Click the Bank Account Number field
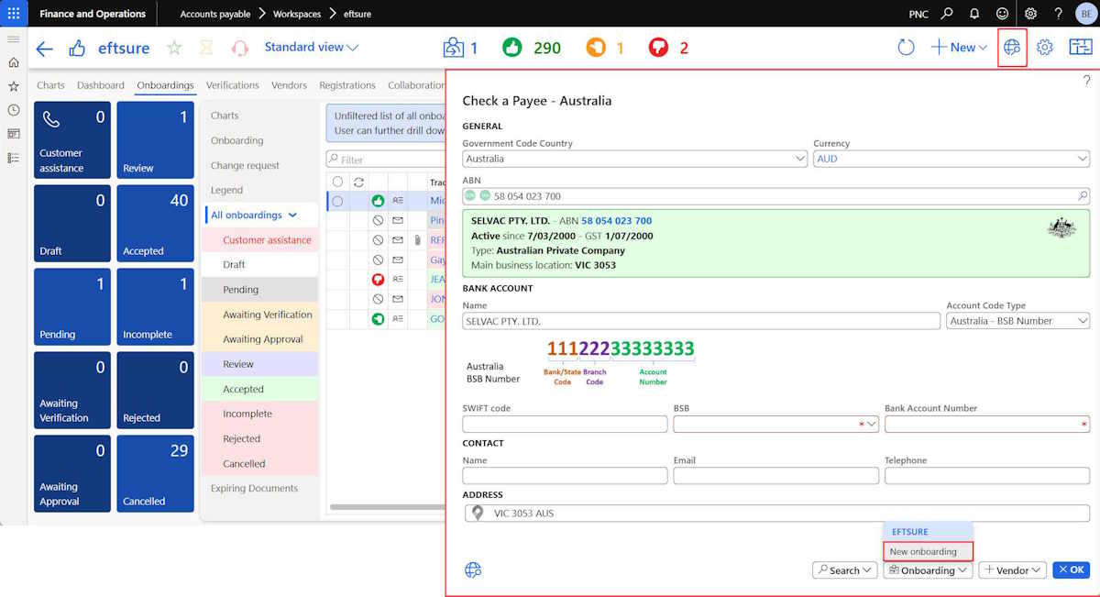 [987, 424]
